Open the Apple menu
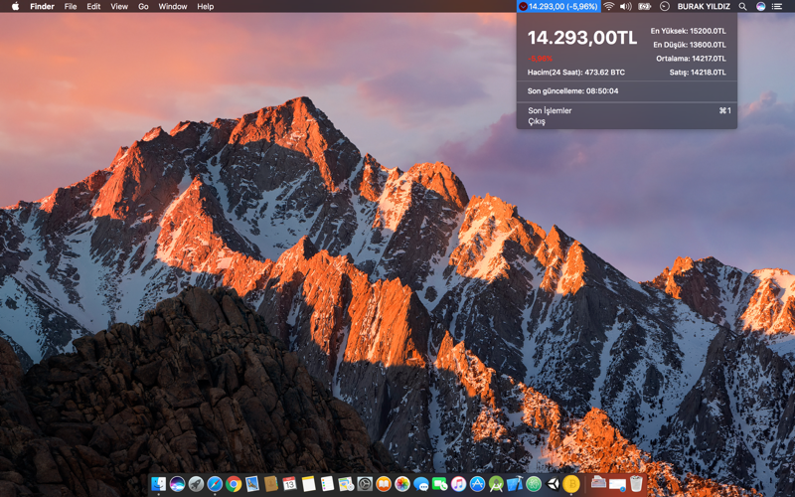This screenshot has height=497, width=795. tap(15, 6)
